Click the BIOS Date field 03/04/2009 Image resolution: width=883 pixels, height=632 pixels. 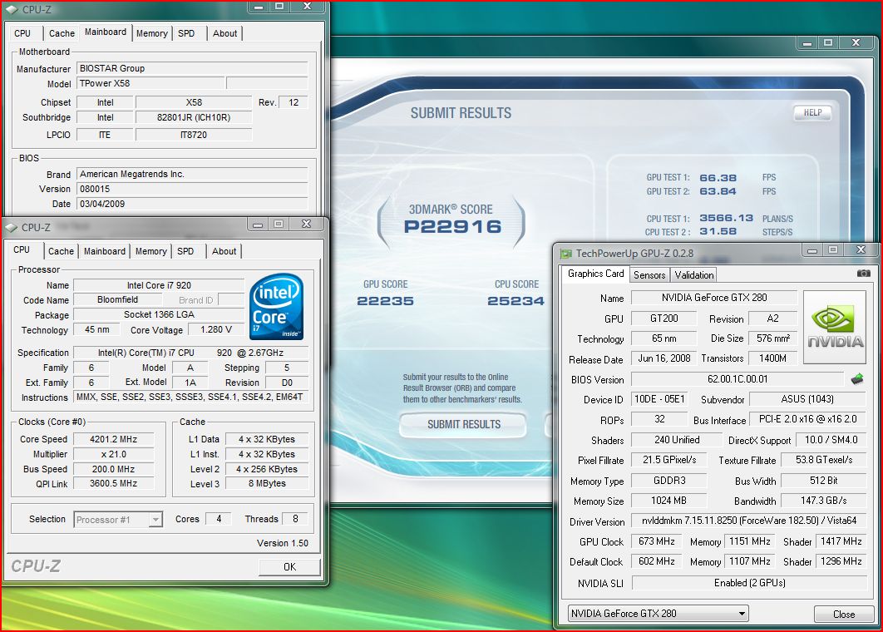coord(192,204)
